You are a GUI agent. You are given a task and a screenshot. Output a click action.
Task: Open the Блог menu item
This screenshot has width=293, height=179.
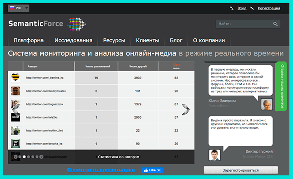coord(176,40)
